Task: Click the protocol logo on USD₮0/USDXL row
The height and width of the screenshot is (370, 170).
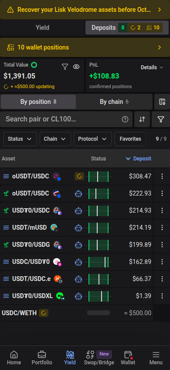Action: 60,296
